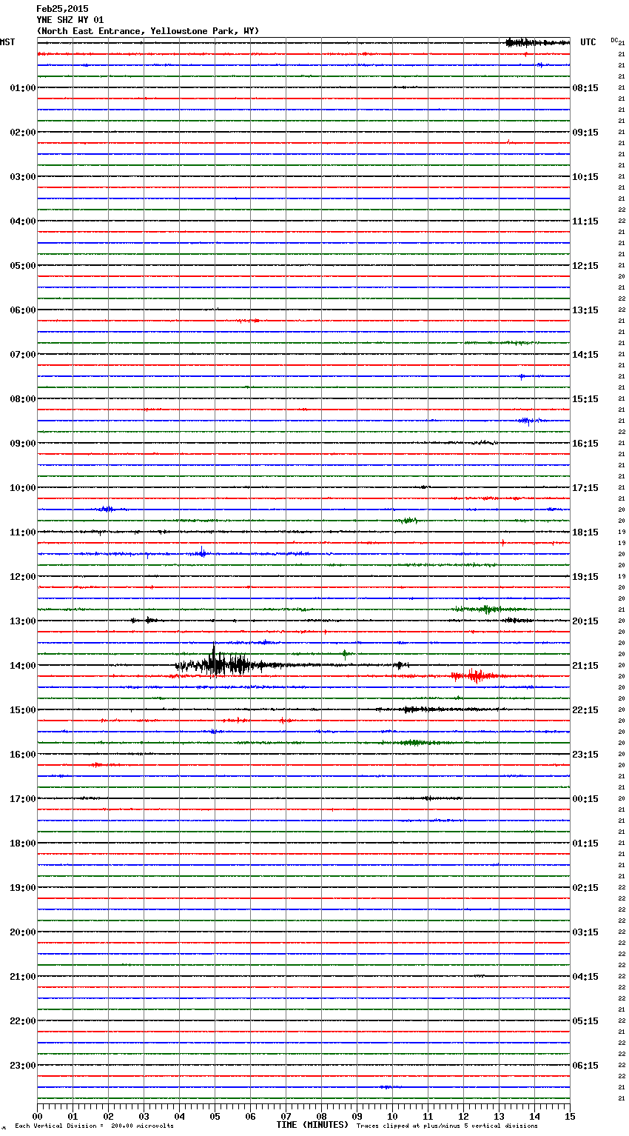Select the 02:00 MST time label
629x1136 pixels.
(x=22, y=133)
